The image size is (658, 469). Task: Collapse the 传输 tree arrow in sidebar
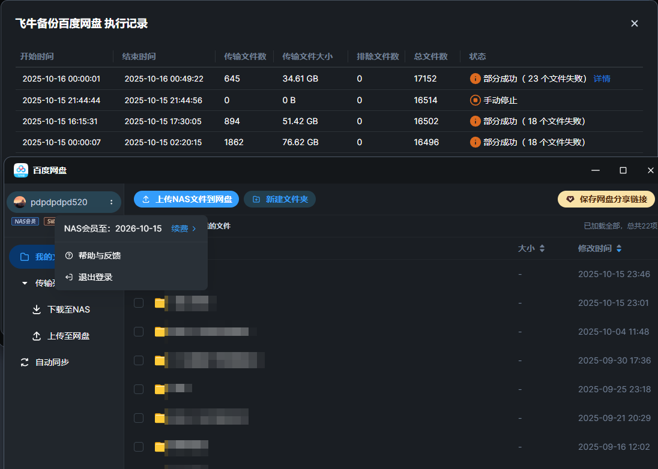tap(25, 283)
